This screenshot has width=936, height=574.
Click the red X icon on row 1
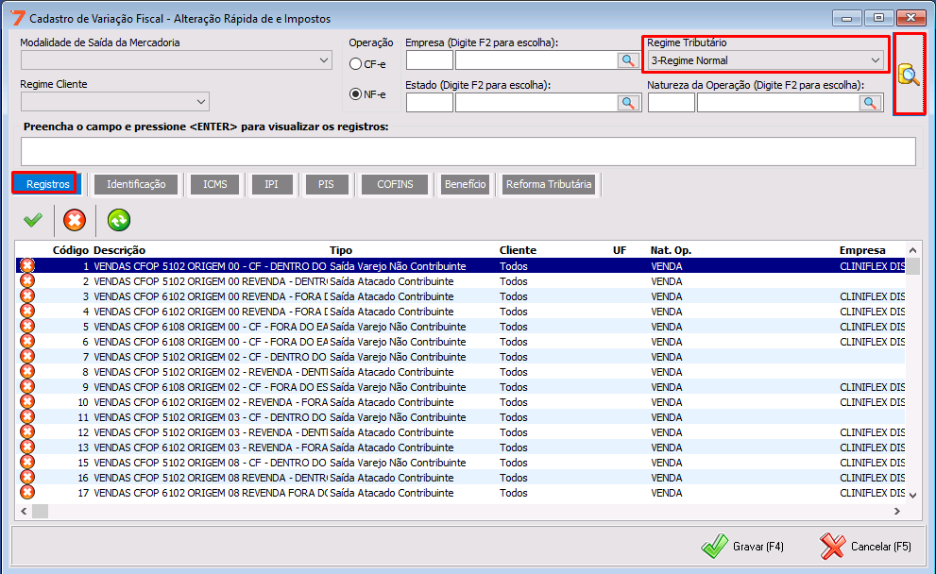pyautogui.click(x=27, y=266)
